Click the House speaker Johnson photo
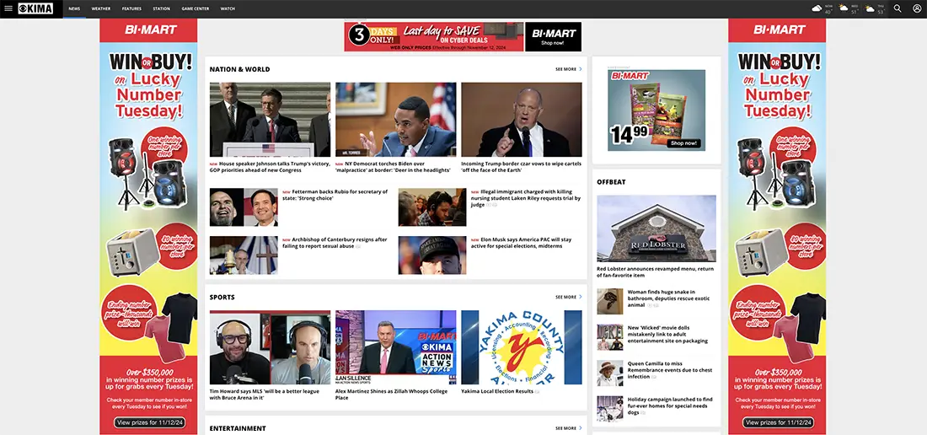The height and width of the screenshot is (435, 927). click(271, 120)
